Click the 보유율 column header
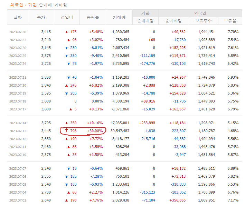The height and width of the screenshot is (206, 245). (230, 21)
